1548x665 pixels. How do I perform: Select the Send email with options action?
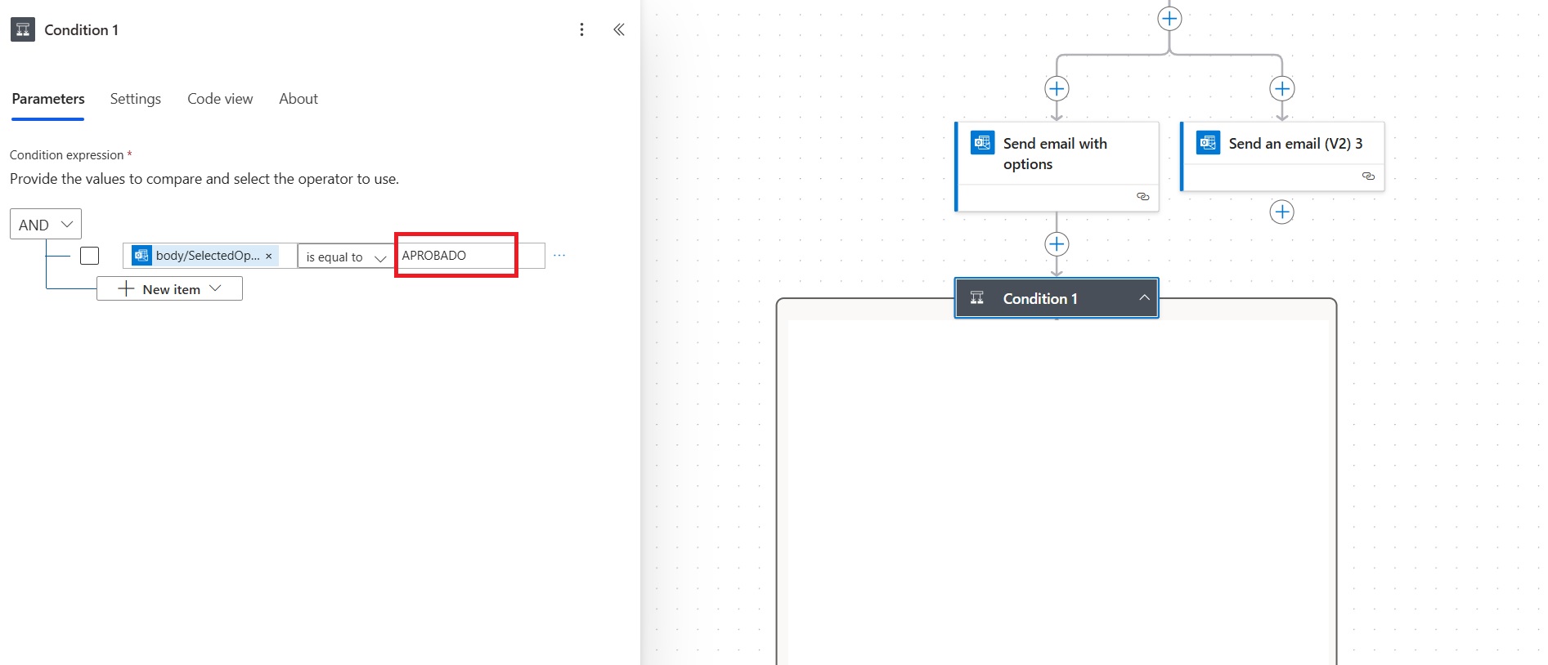[x=1057, y=166]
